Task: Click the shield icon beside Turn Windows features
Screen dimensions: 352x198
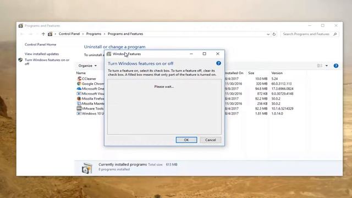Action: [x=20, y=60]
